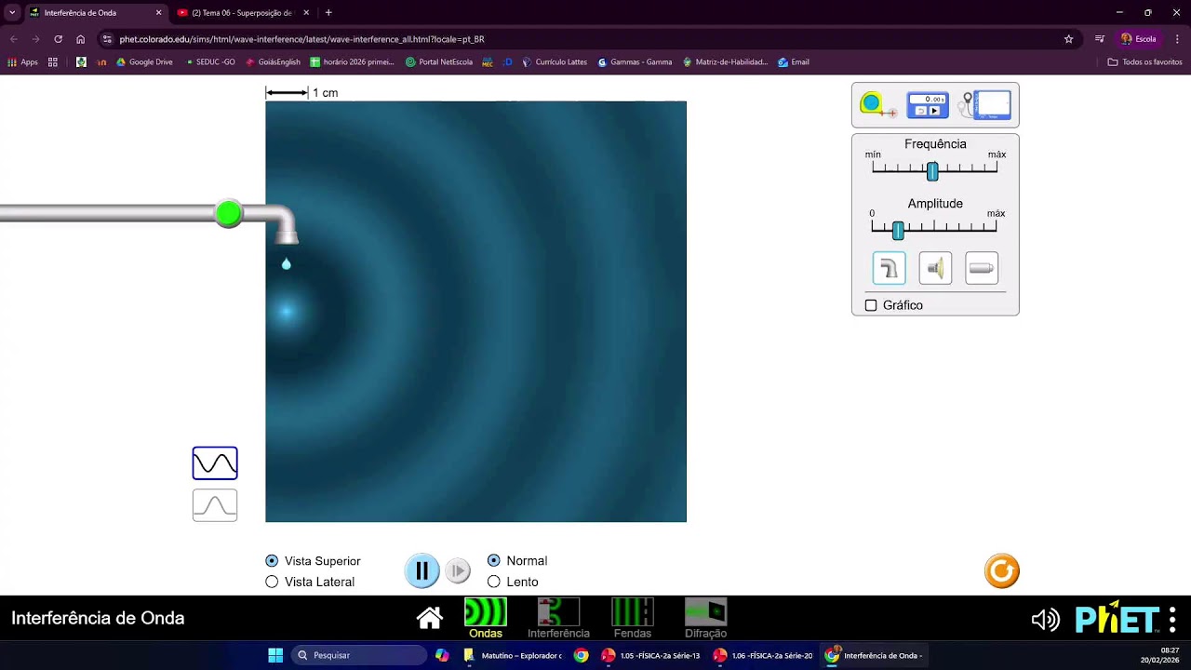Viewport: 1191px width, 670px height.
Task: Switch to the Difração screen
Action: 705,619
